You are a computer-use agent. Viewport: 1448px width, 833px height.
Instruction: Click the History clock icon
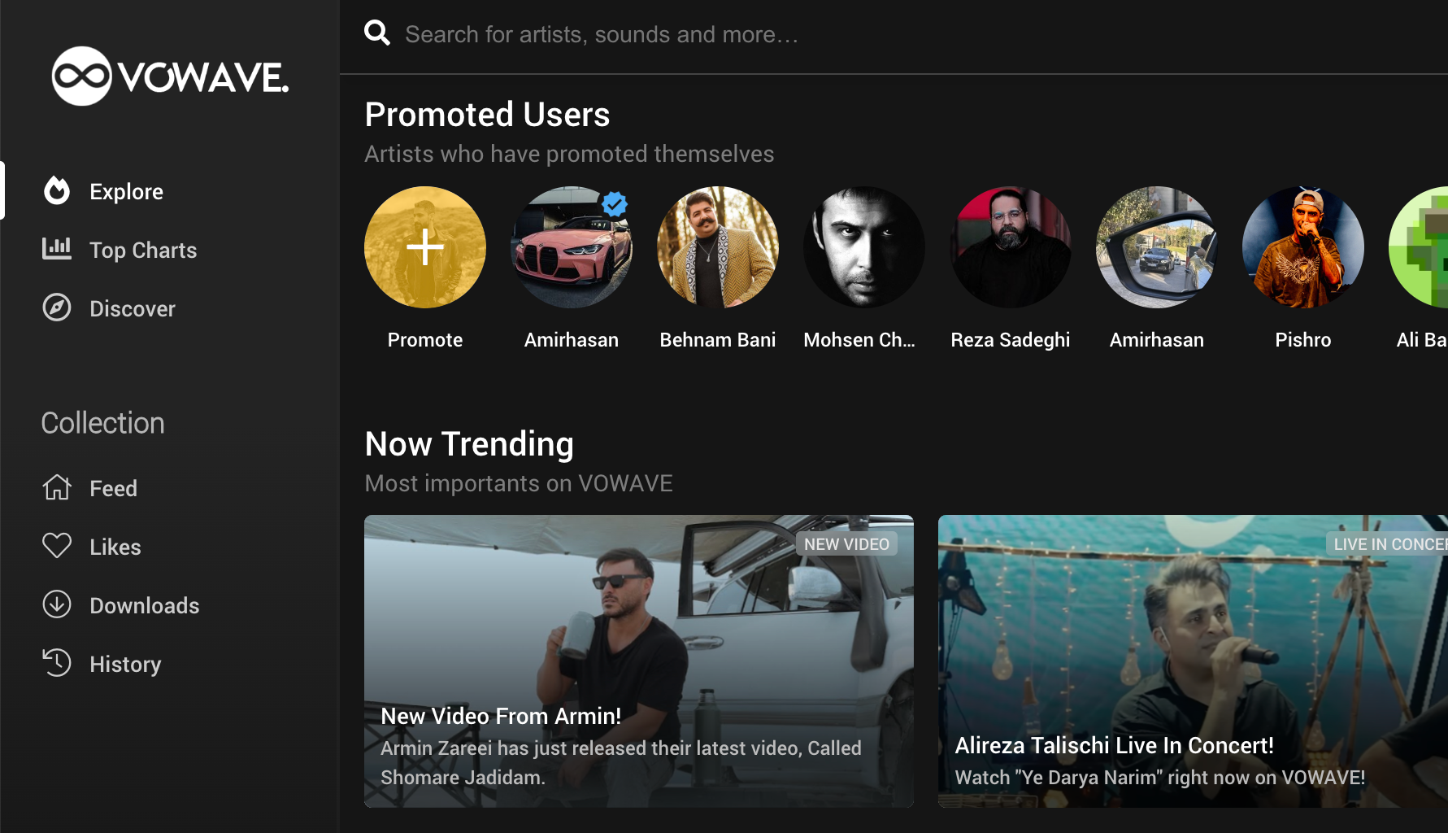[57, 663]
